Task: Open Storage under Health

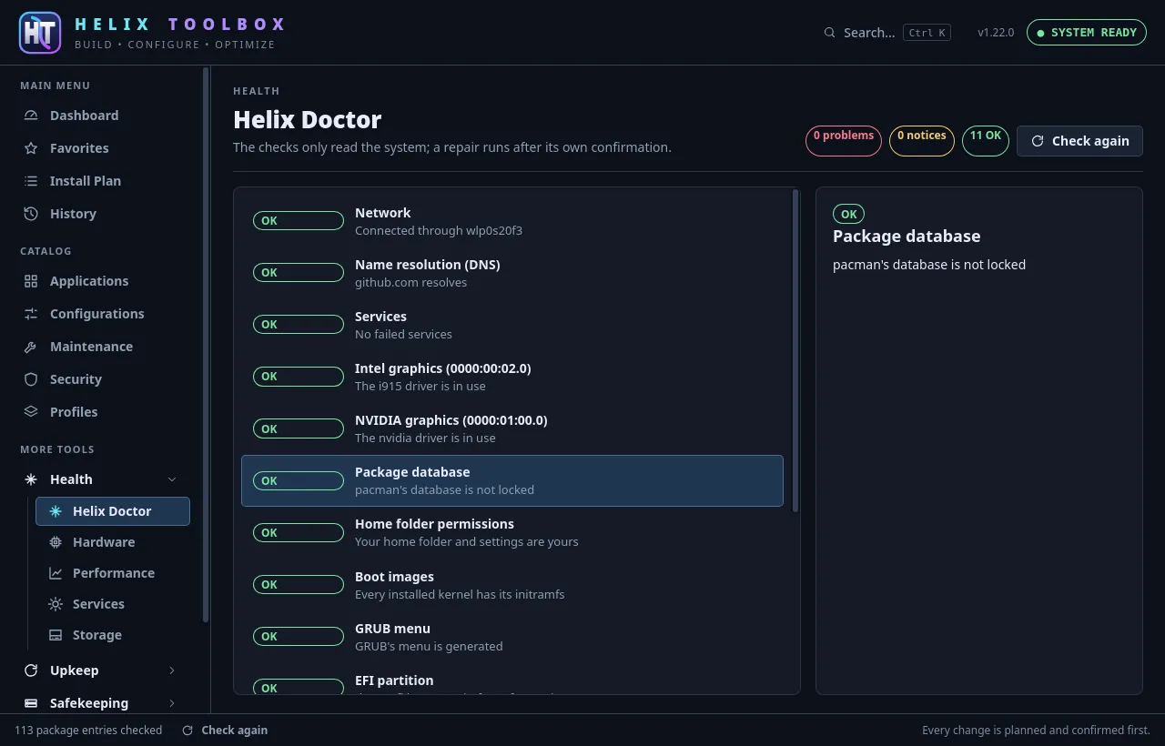Action: coord(113,635)
